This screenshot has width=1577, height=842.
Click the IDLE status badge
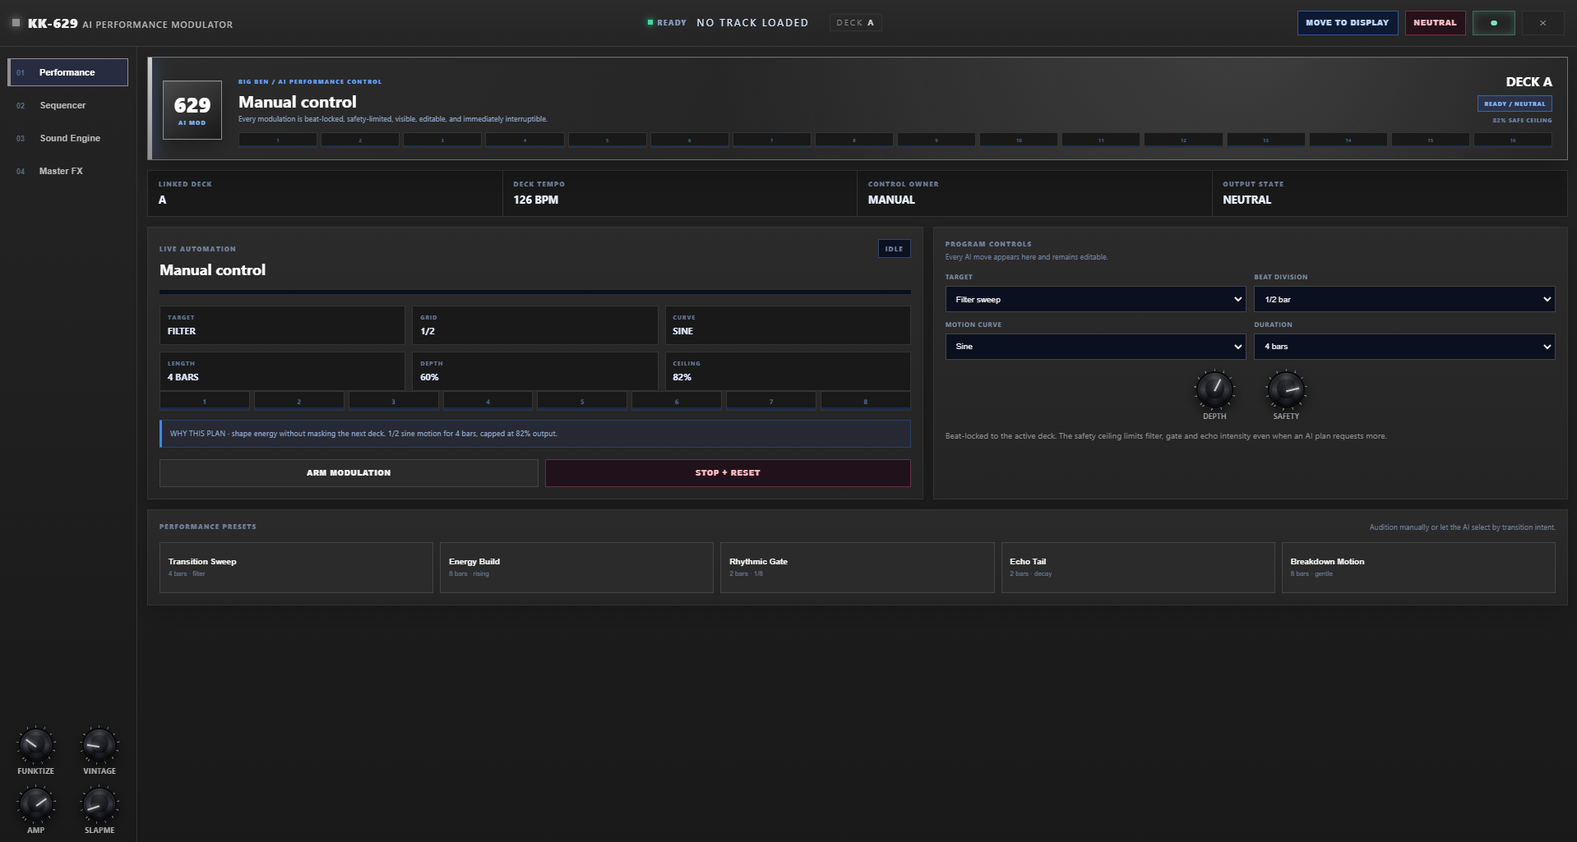pos(894,249)
